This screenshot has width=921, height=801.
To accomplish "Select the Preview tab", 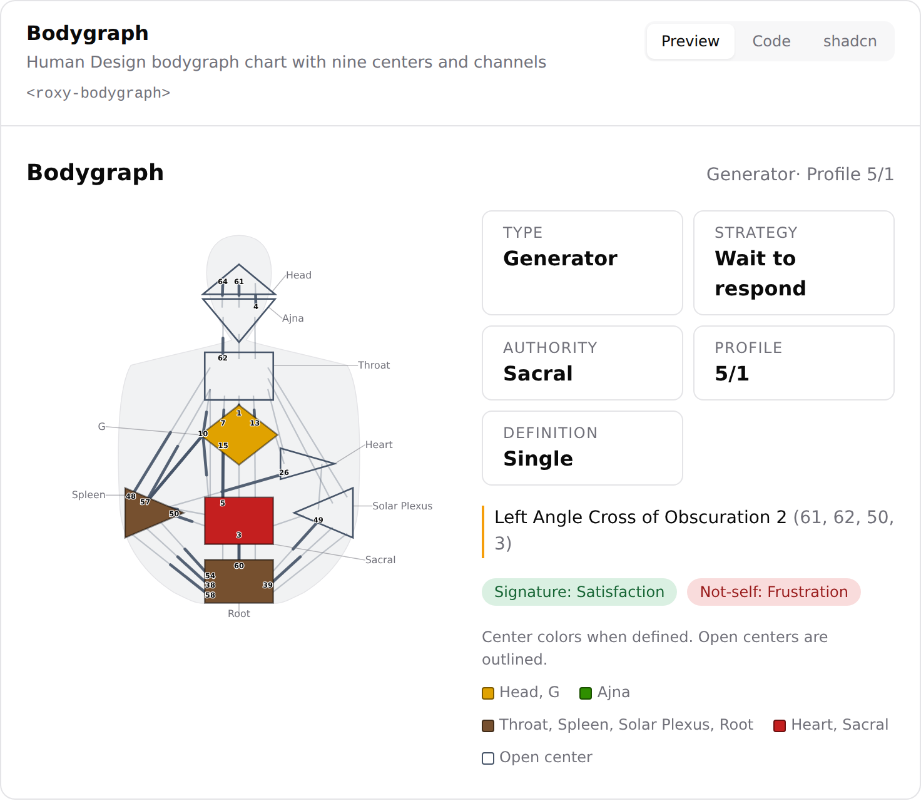I will coord(690,41).
